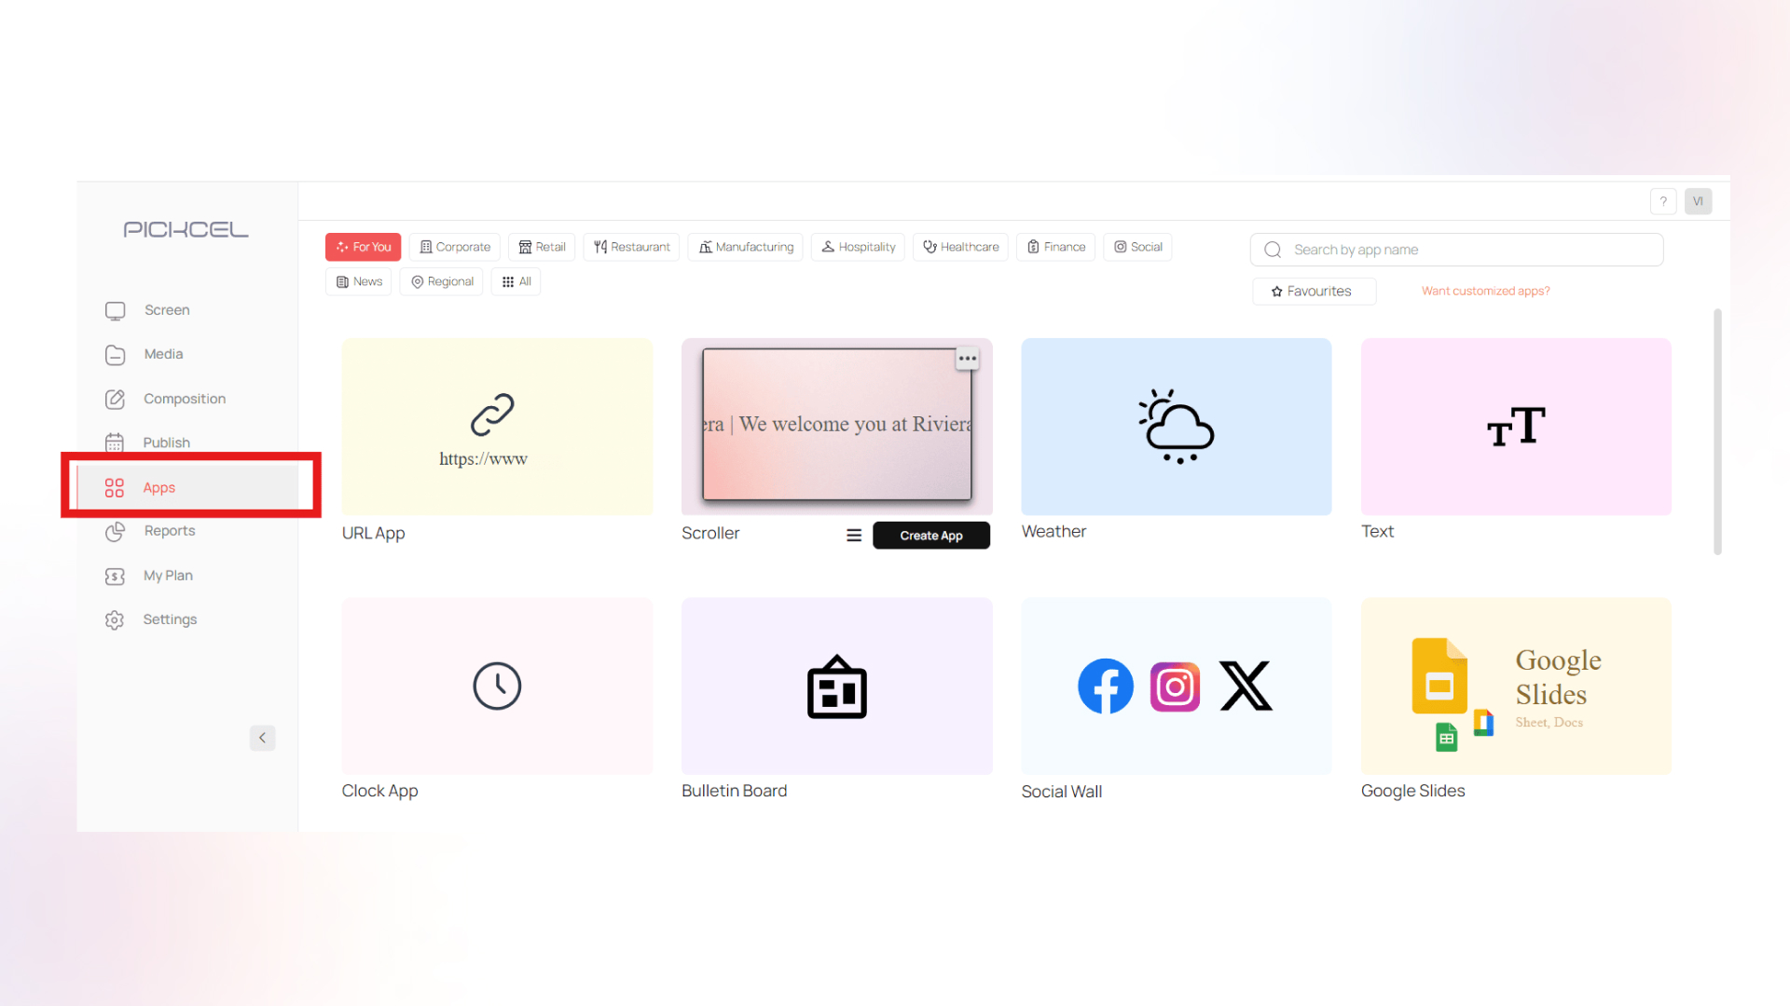Viewport: 1790px width, 1006px height.
Task: Click Want customized apps link
Action: [x=1485, y=290]
